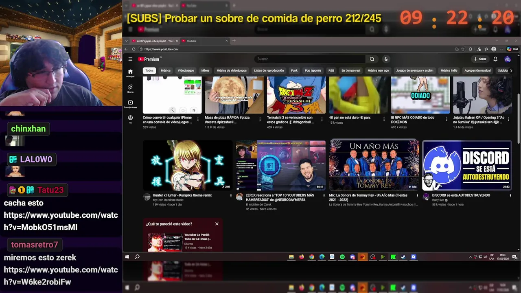Select the En tiempo real filter chip
This screenshot has height=293, width=521.
pos(351,70)
